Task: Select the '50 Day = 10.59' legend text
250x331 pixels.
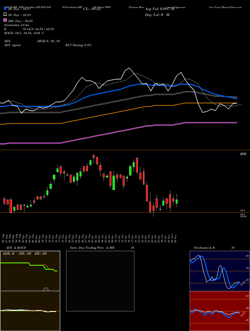Action: pyautogui.click(x=19, y=15)
